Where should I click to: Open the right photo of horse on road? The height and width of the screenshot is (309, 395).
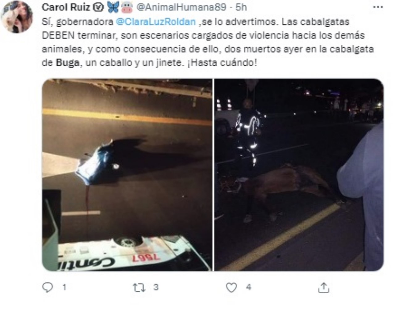299,175
